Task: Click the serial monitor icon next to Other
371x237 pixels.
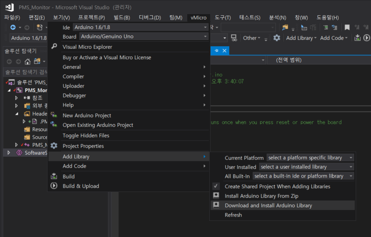Action: click(x=234, y=38)
